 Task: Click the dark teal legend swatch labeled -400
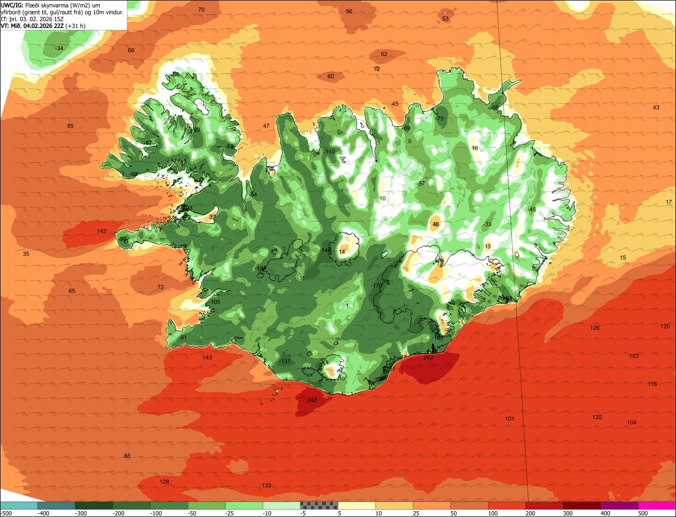pyautogui.click(x=57, y=505)
